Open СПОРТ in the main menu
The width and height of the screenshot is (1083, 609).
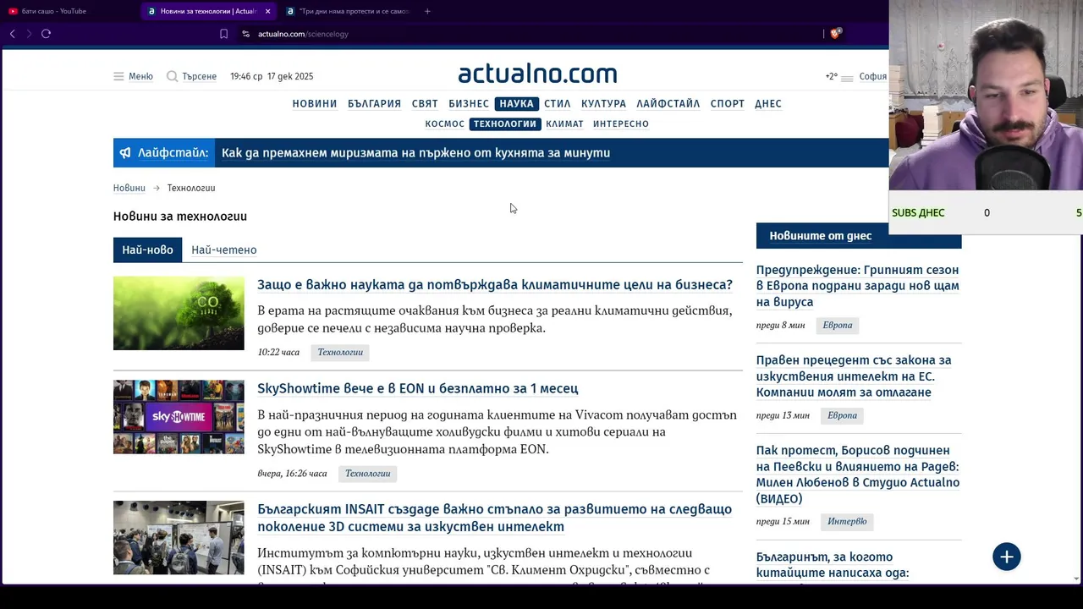click(x=728, y=104)
